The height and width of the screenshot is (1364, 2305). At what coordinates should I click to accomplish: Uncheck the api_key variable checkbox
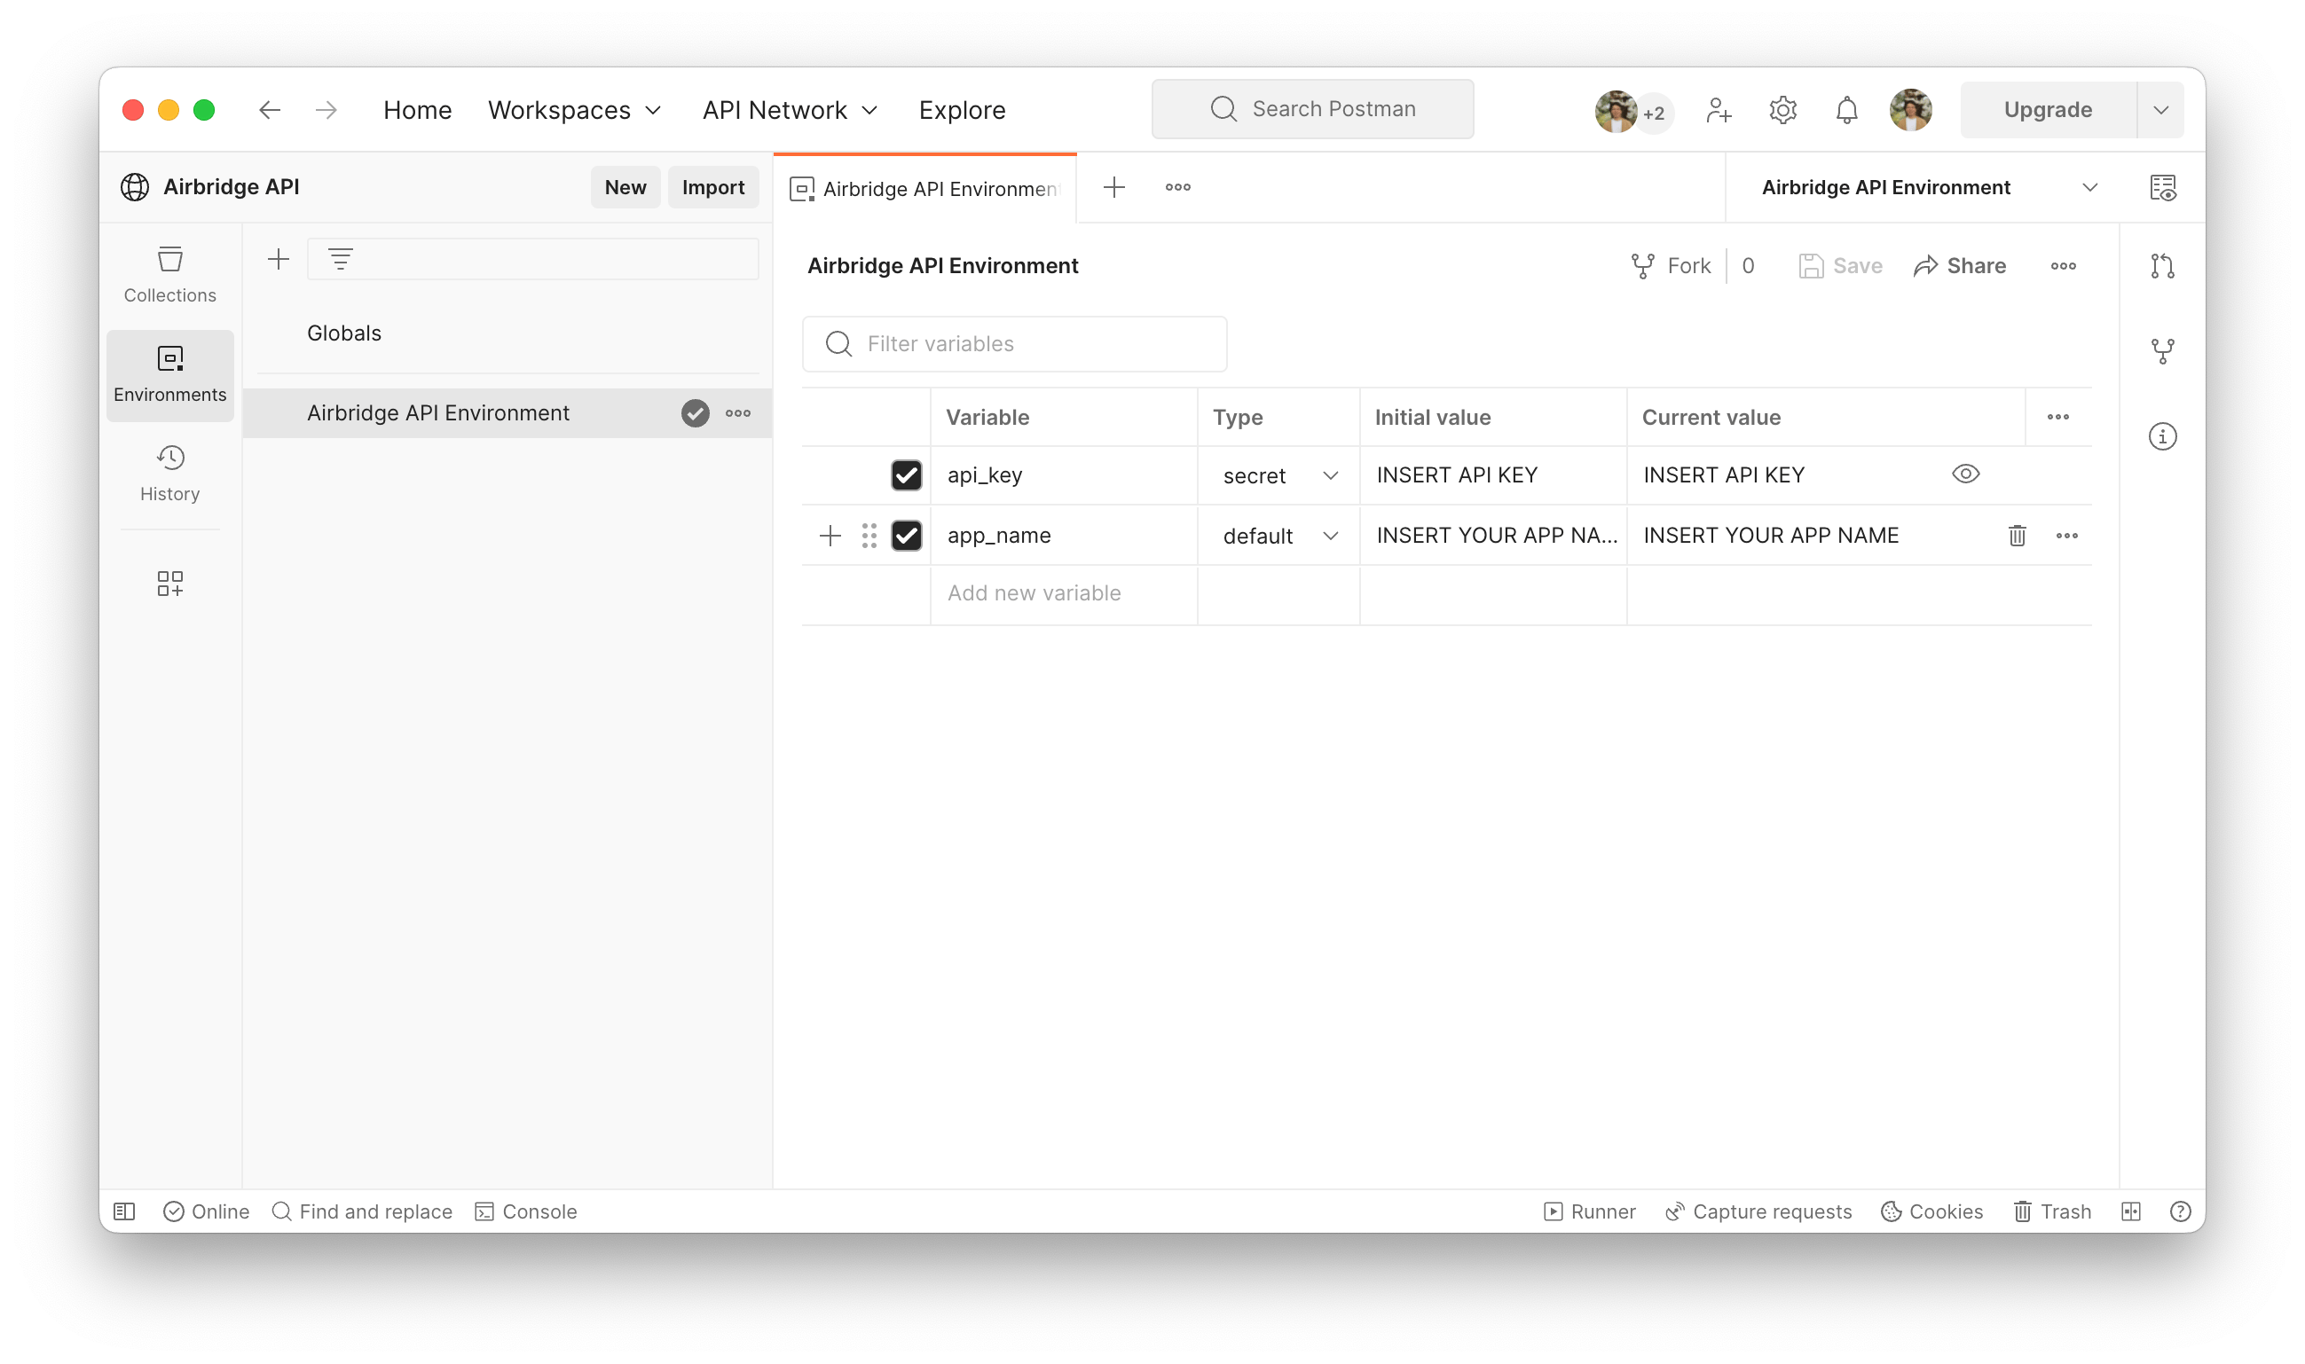pyautogui.click(x=907, y=475)
